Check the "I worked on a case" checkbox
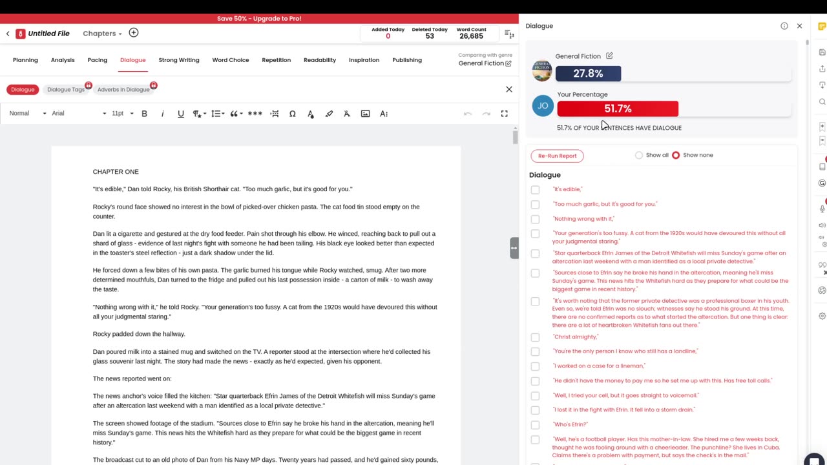The image size is (827, 465). pos(535,366)
